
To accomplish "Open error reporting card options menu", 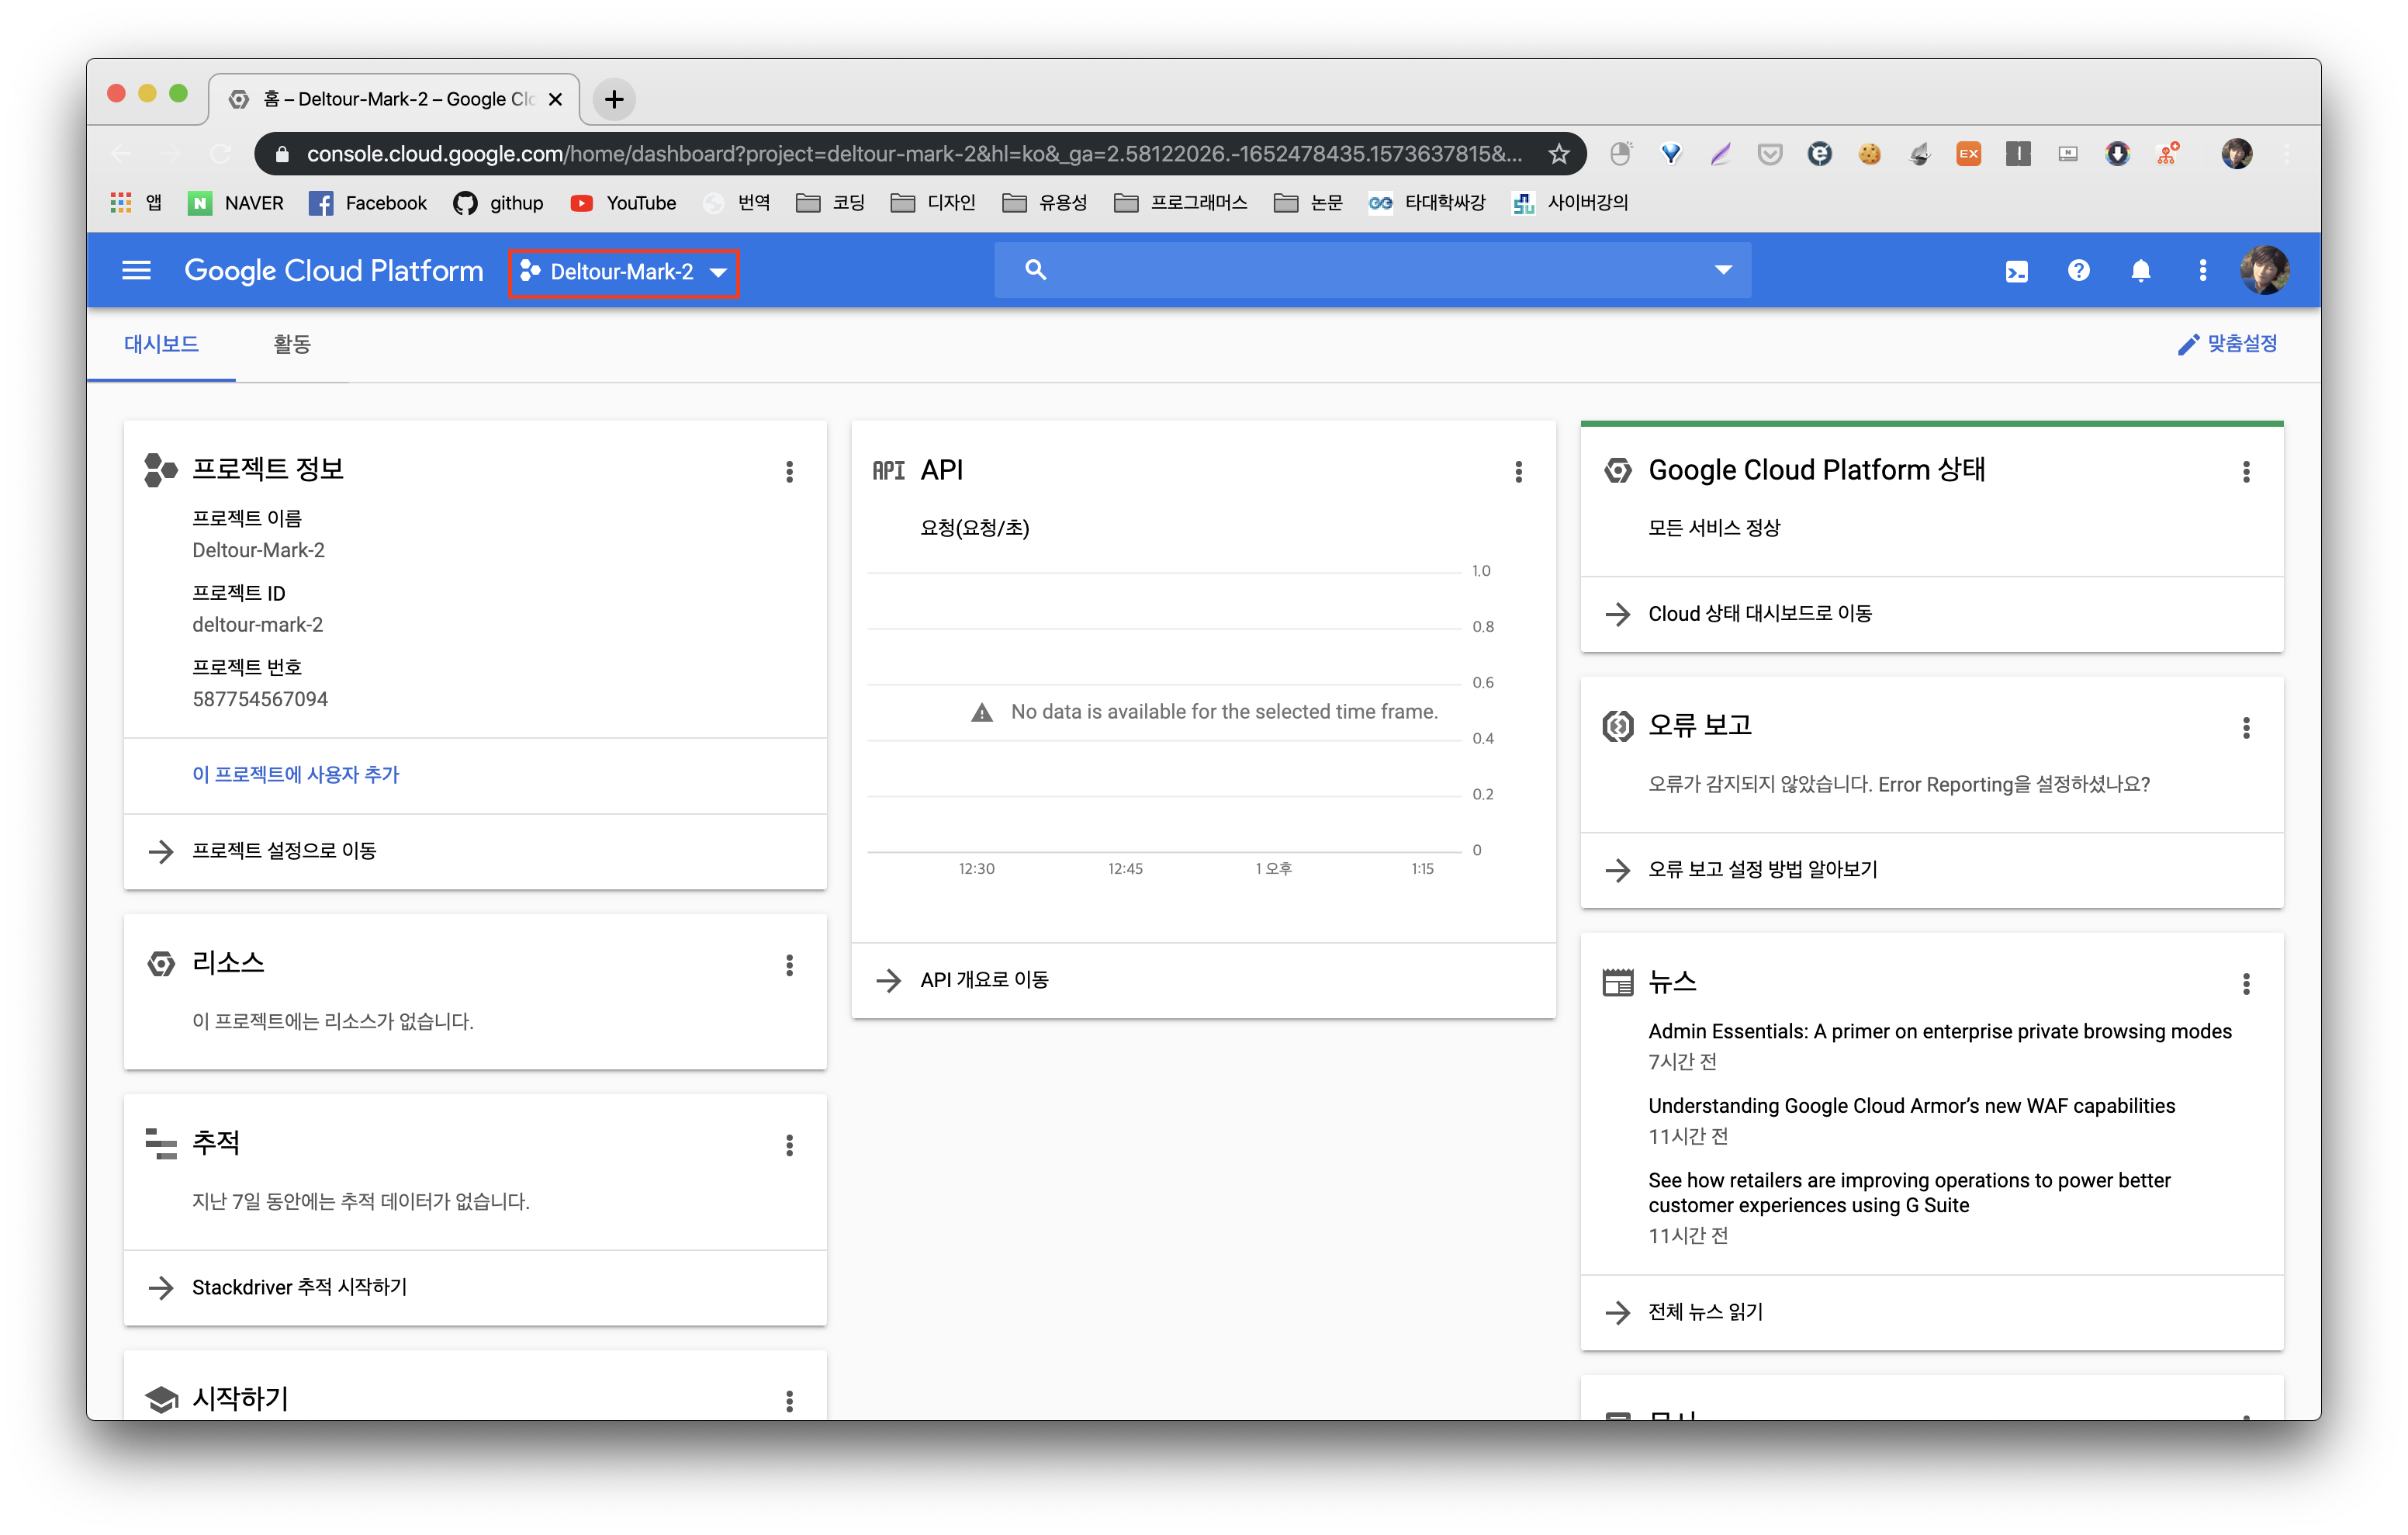I will tap(2246, 727).
